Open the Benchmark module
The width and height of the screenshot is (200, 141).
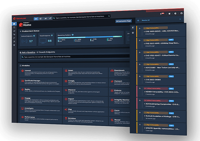coord(119,73)
